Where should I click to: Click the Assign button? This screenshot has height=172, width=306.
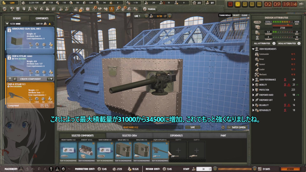click(290, 169)
